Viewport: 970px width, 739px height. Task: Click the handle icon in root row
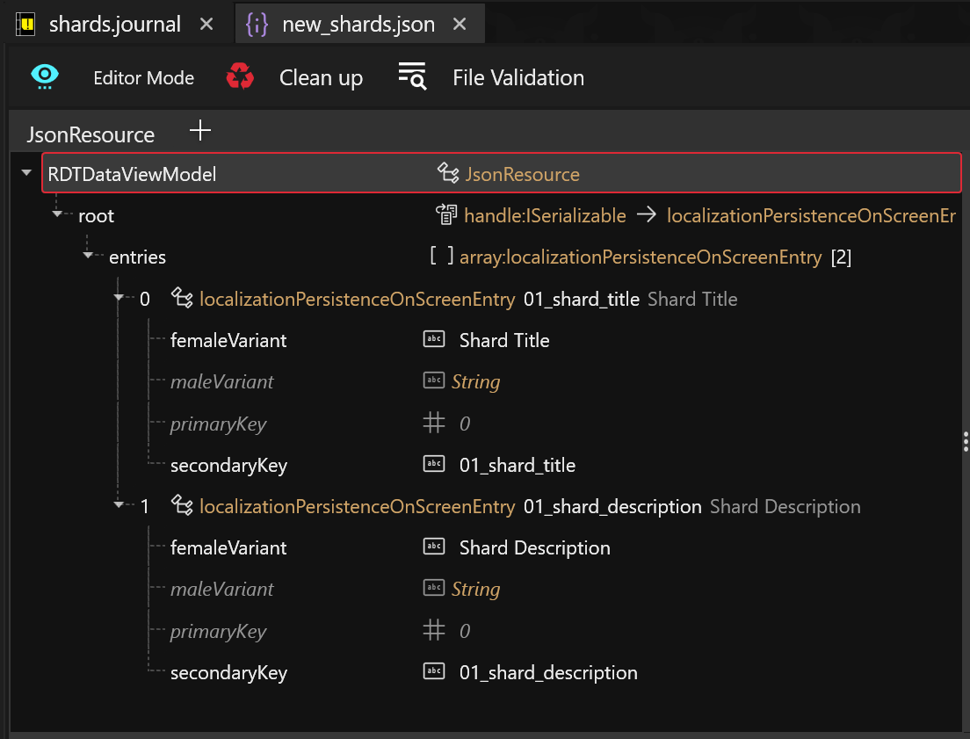point(446,215)
